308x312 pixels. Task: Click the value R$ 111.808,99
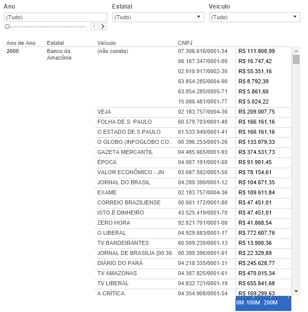257,51
